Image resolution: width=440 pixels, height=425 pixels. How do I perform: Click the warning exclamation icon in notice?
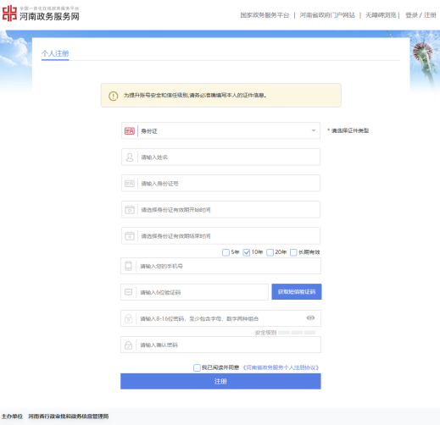coord(114,96)
